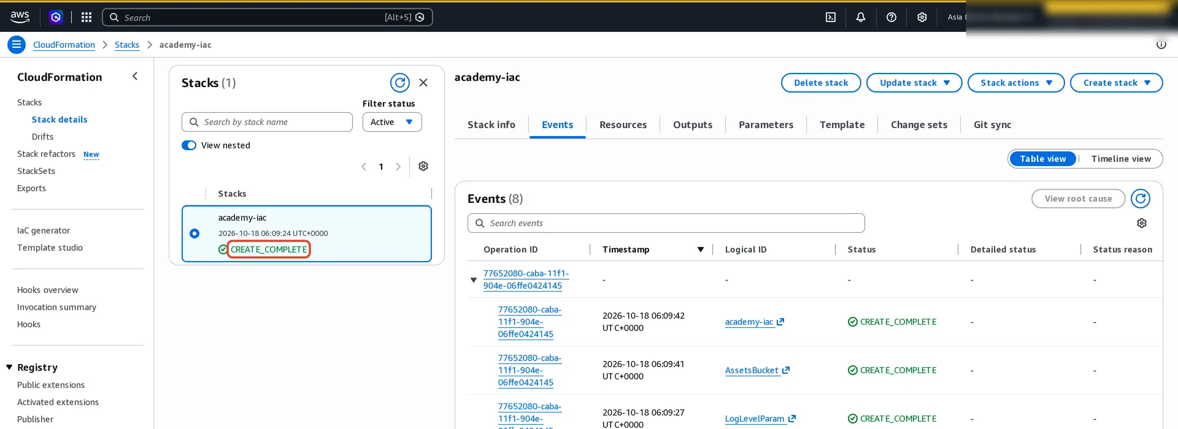Screen dimensions: 1178x429
Task: Click external link icon beside LogLevelParam
Action: tap(792, 419)
